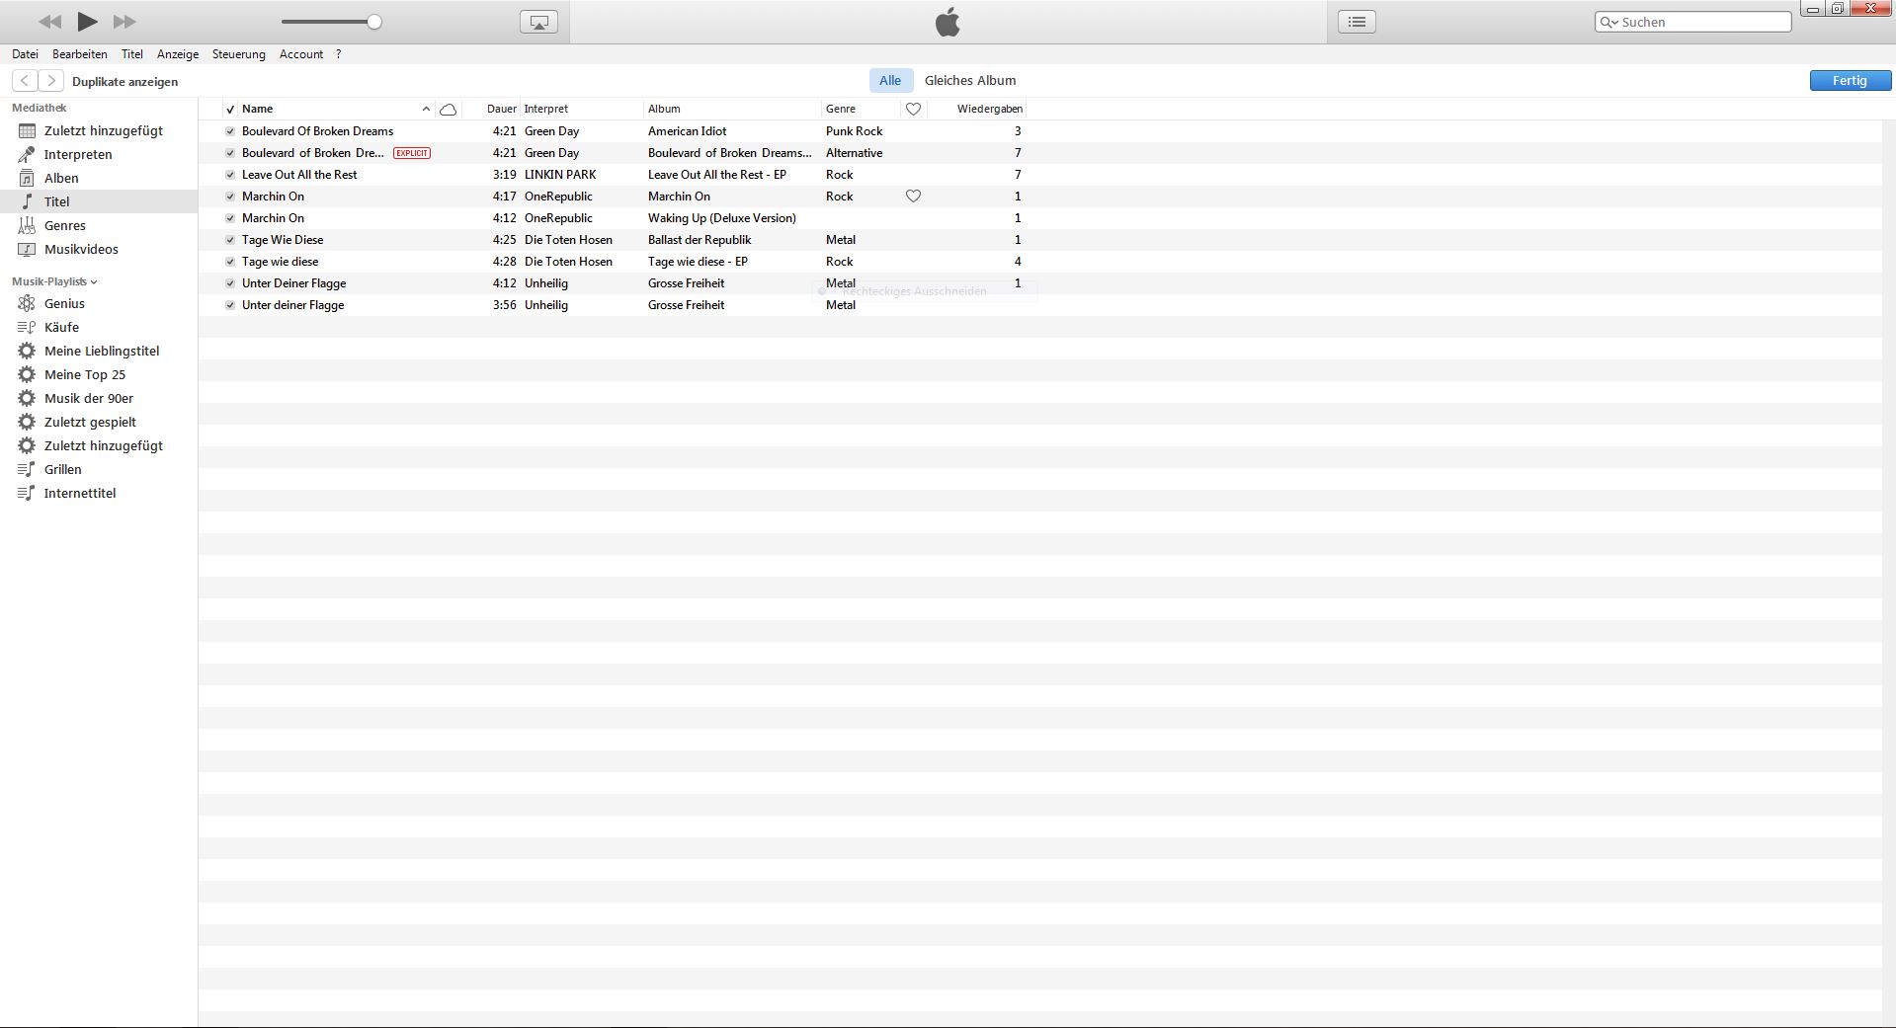Select the Punk Rock genre cell
This screenshot has height=1028, width=1896.
coord(855,131)
